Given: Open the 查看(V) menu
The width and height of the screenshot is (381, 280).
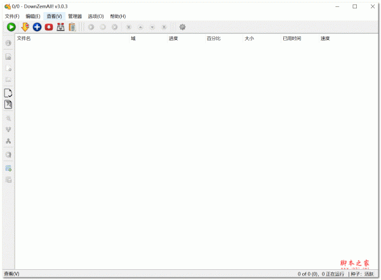Looking at the screenshot, I should click(x=55, y=17).
